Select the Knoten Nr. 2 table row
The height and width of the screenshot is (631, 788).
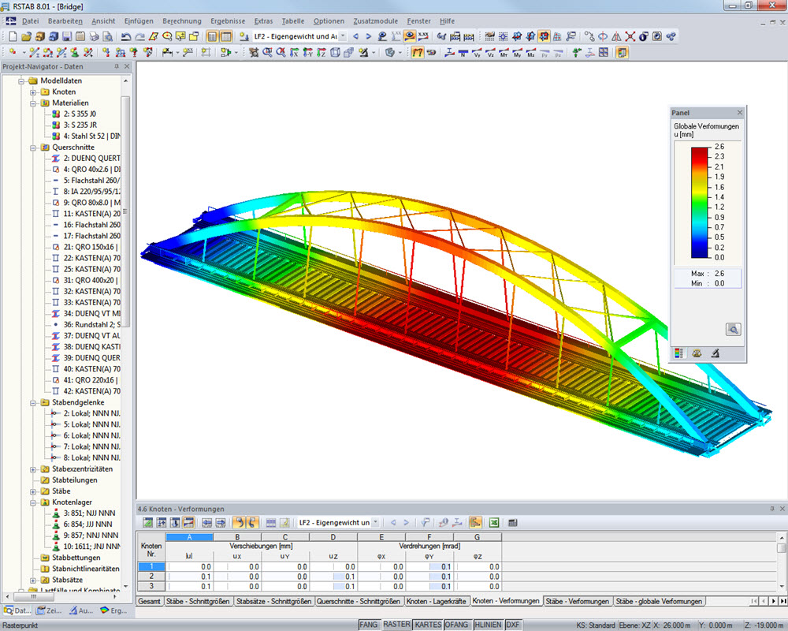point(151,575)
